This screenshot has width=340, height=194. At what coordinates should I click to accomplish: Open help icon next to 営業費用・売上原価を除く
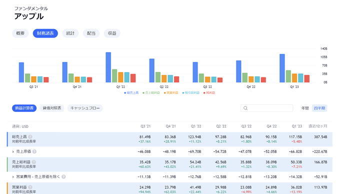[x=63, y=176]
